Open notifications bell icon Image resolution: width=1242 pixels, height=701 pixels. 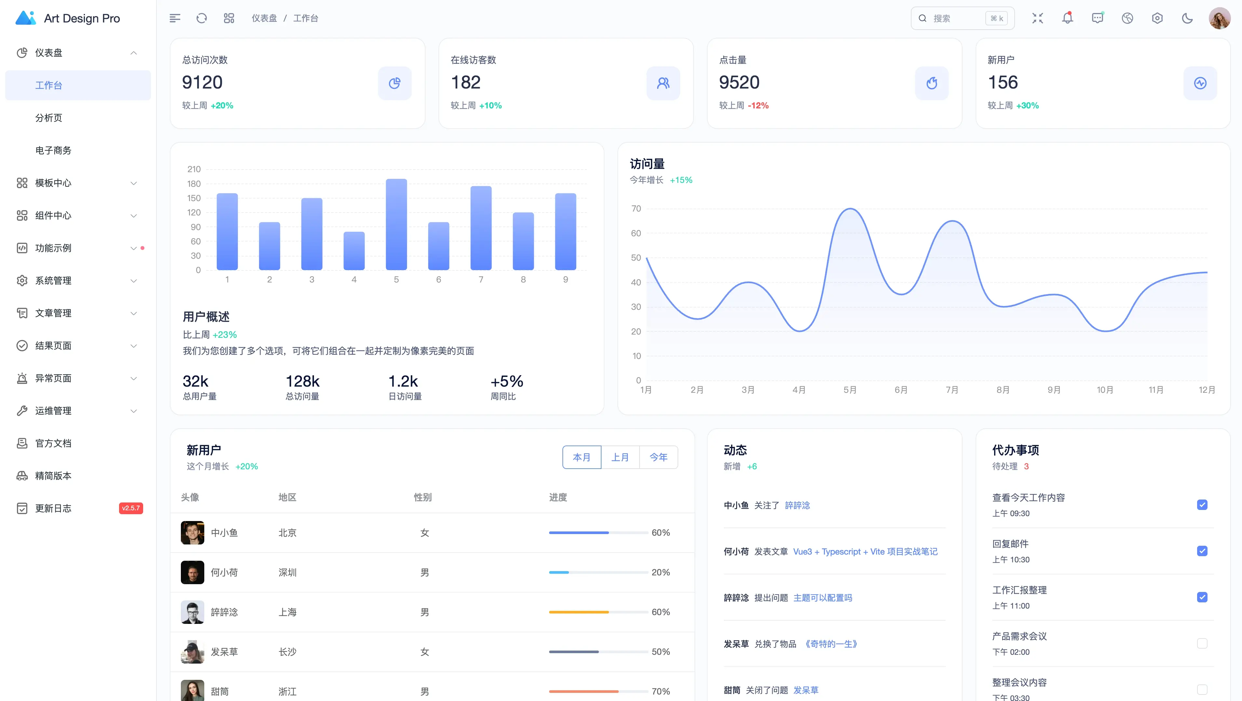(x=1067, y=18)
